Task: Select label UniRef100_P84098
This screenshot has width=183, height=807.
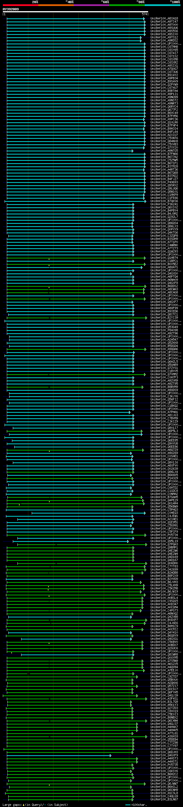Action: pyautogui.click(x=164, y=330)
